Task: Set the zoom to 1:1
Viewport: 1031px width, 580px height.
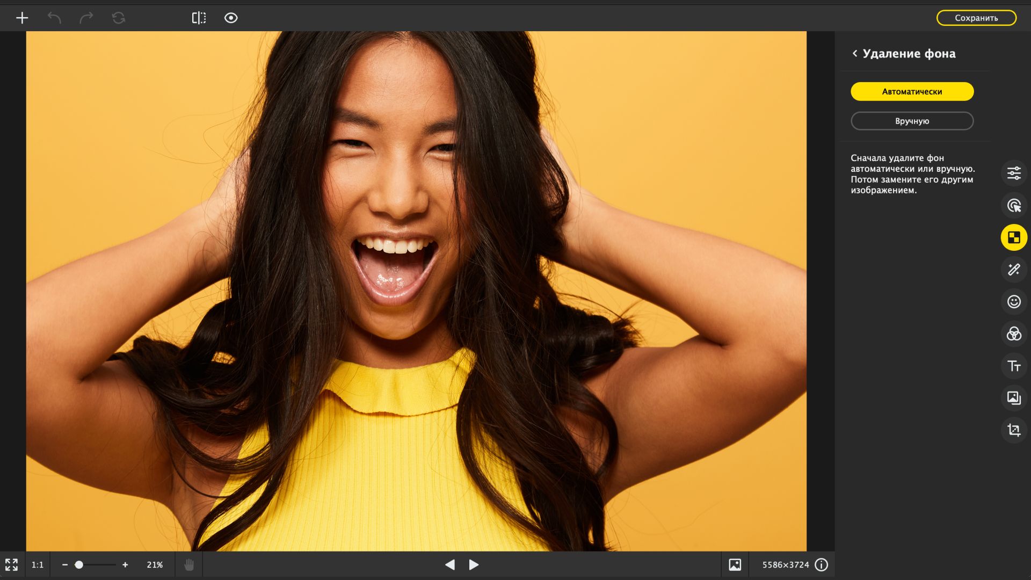Action: (38, 565)
